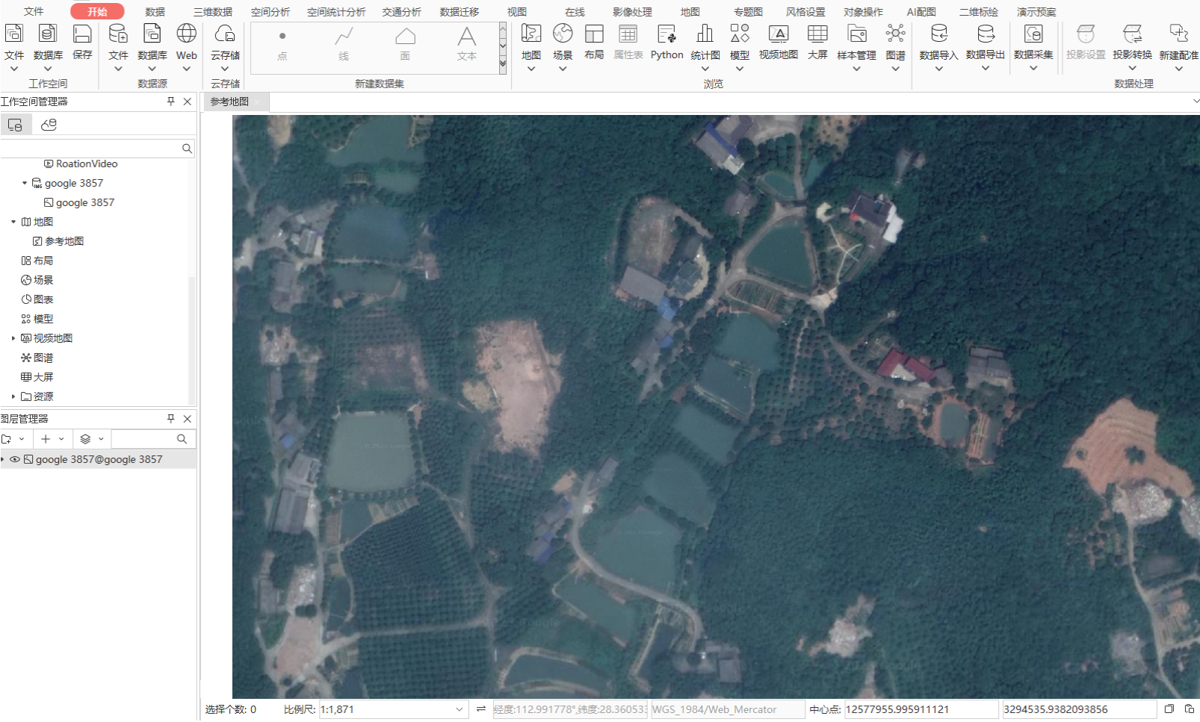Expand the 资源 tree node
The width and height of the screenshot is (1200, 722).
coord(13,396)
